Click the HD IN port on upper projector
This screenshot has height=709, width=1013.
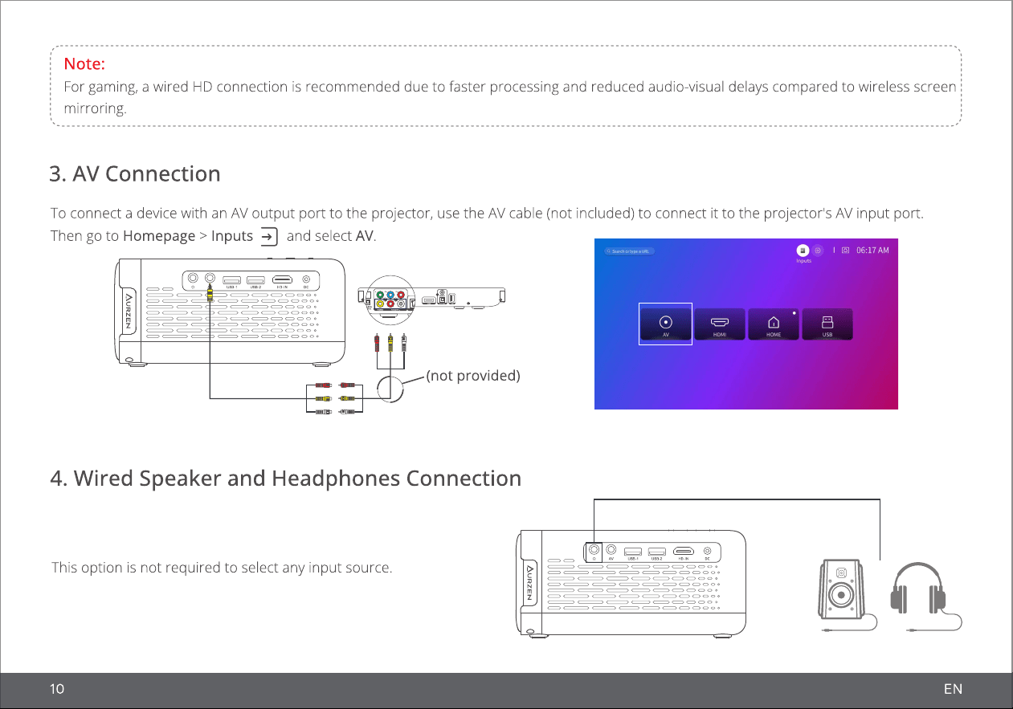coord(282,279)
